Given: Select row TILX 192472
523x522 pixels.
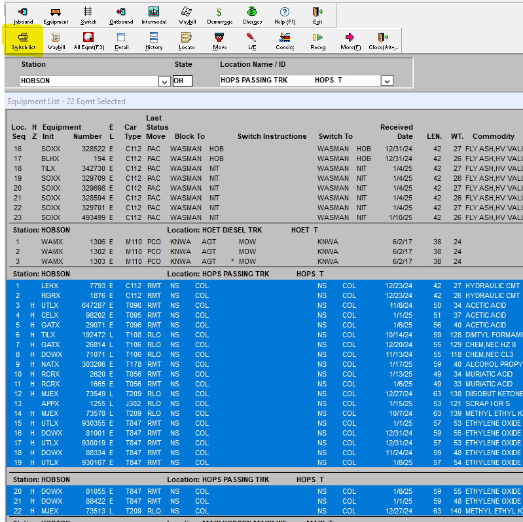Looking at the screenshot, I should pyautogui.click(x=264, y=335).
